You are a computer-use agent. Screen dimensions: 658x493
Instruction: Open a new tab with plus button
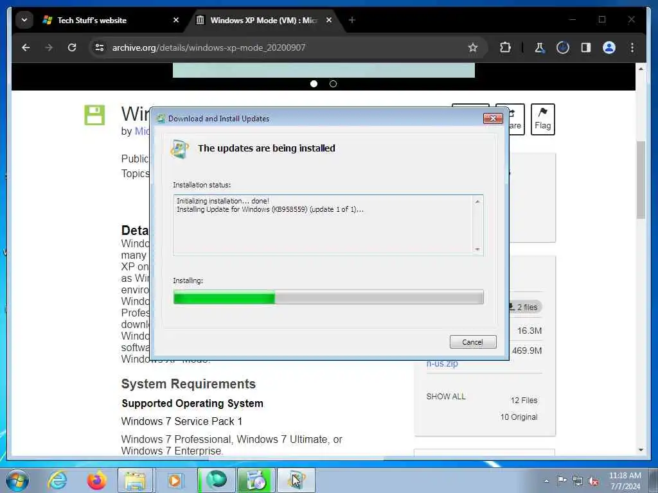[x=351, y=20]
